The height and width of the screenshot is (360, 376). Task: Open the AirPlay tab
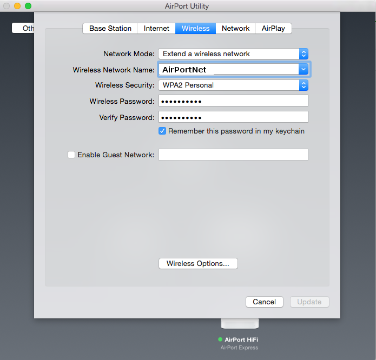click(x=273, y=29)
